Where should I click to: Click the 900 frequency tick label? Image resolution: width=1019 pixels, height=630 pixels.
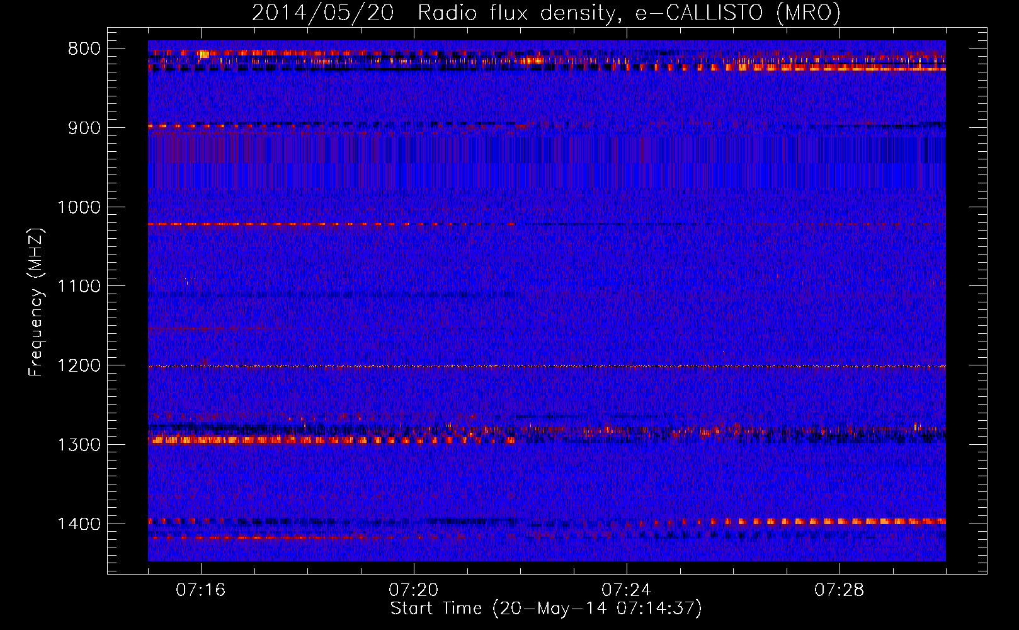point(84,128)
